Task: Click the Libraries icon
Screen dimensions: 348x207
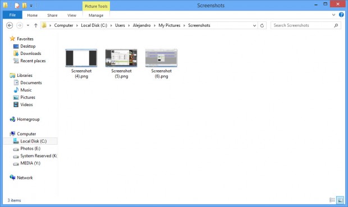Action: (12, 75)
